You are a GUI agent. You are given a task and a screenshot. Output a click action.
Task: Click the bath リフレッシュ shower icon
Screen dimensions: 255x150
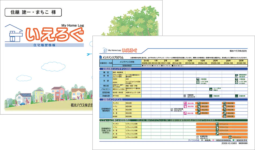click(217, 130)
